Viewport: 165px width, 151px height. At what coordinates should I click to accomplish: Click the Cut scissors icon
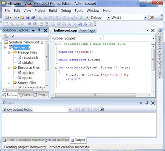click(x=40, y=17)
